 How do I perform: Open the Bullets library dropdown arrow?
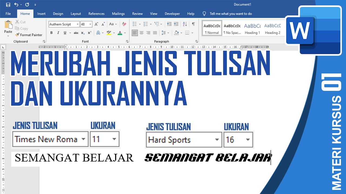point(139,24)
